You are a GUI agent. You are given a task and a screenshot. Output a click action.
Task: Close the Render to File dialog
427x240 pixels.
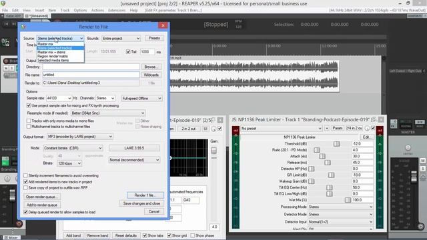pos(163,25)
